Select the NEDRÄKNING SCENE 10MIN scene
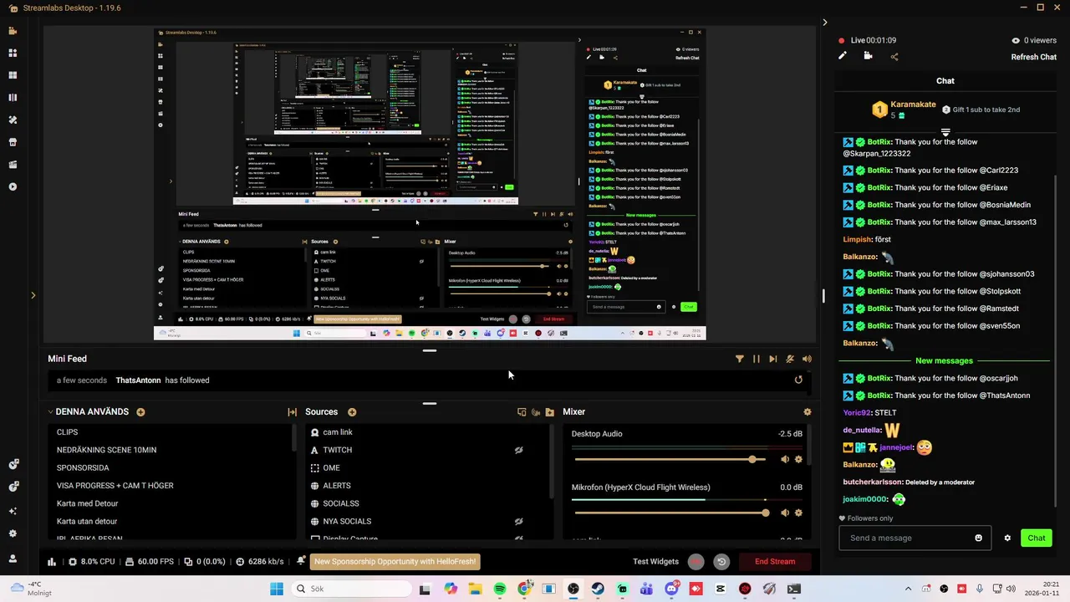Screen dimensions: 1070x602 point(171,450)
